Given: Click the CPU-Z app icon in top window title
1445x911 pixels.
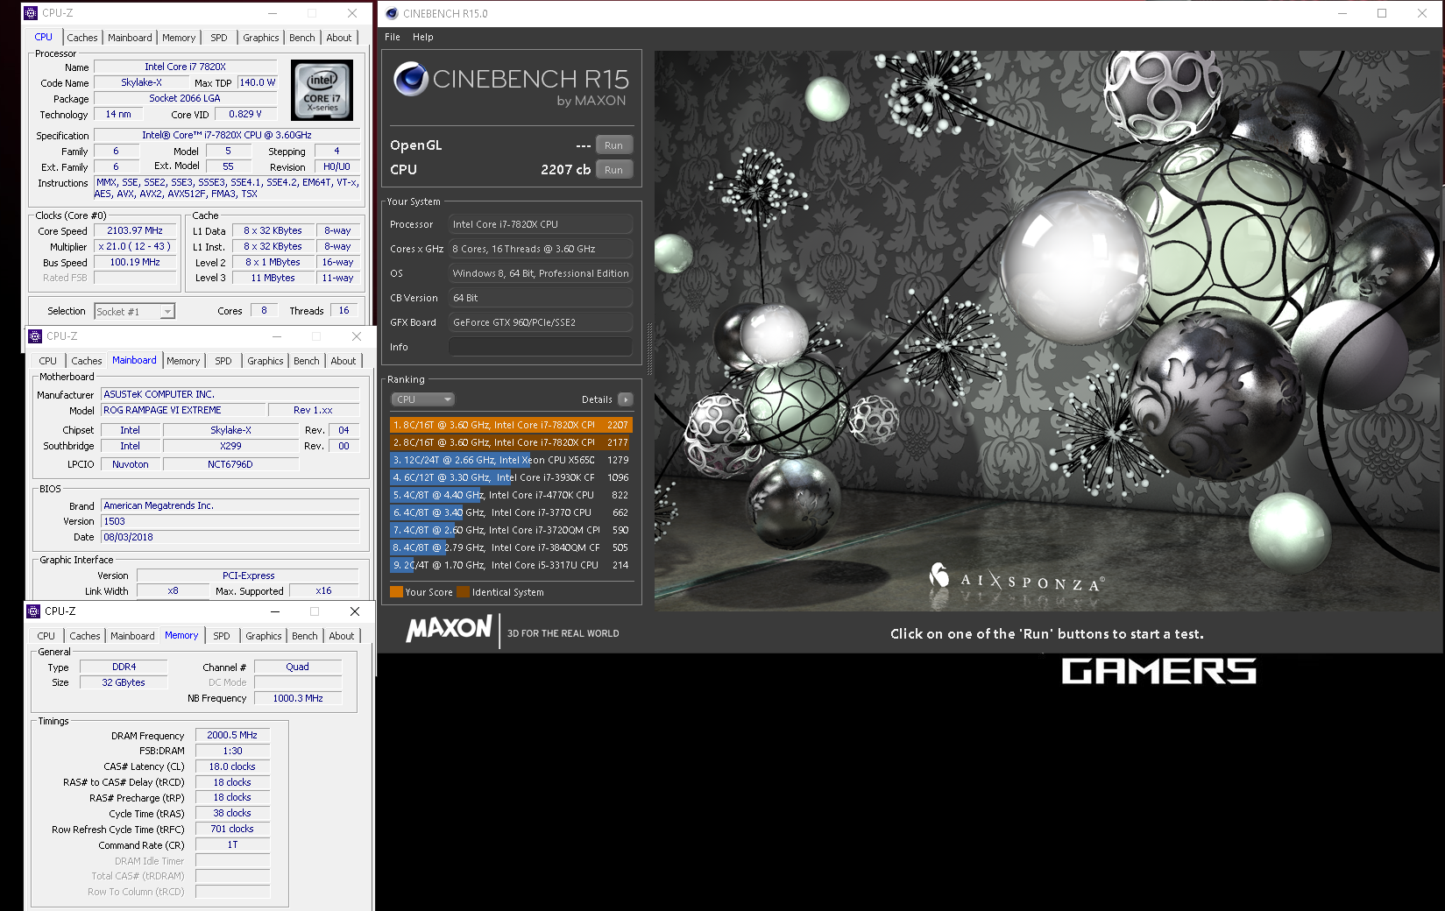Looking at the screenshot, I should pos(31,13).
